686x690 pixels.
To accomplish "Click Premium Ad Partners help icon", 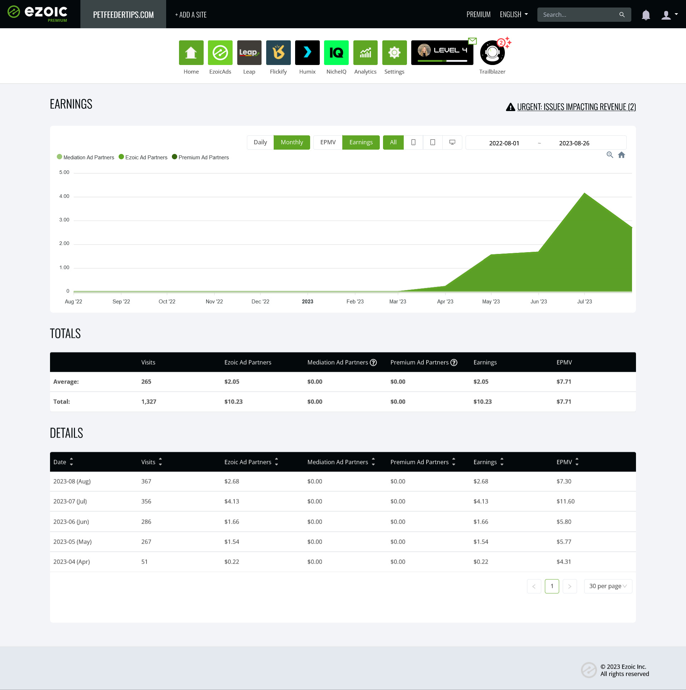I will [x=454, y=362].
